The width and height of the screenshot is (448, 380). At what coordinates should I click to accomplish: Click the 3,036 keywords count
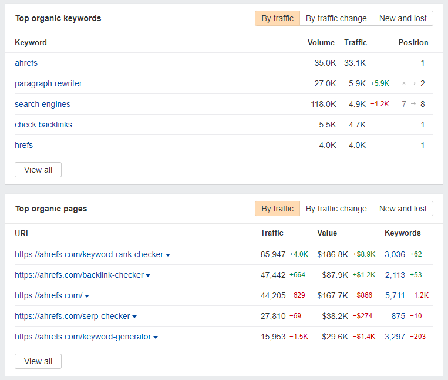(x=395, y=254)
